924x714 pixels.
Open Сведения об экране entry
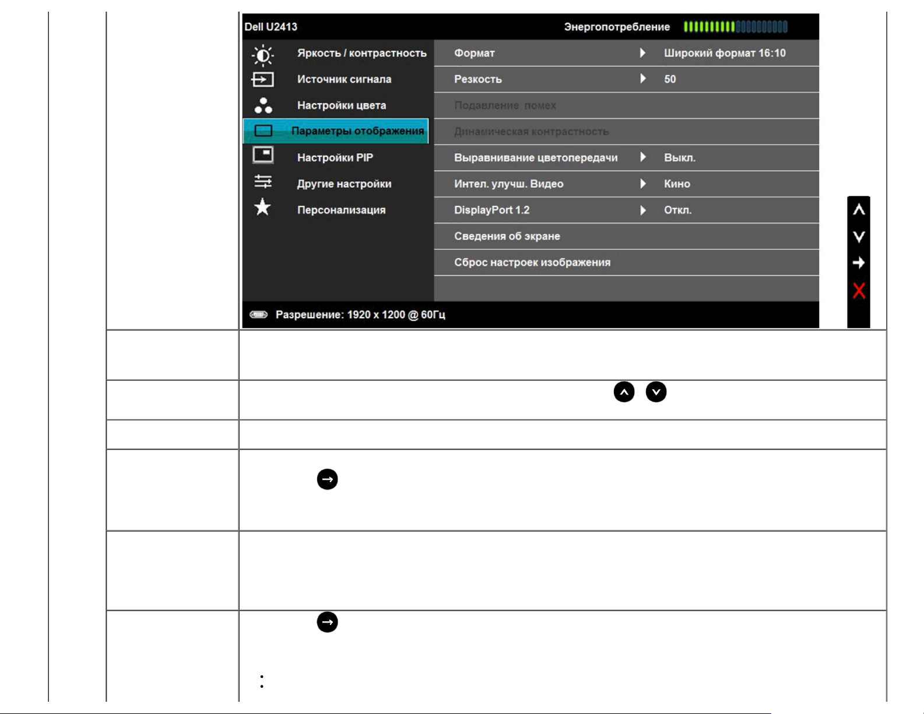click(x=507, y=236)
